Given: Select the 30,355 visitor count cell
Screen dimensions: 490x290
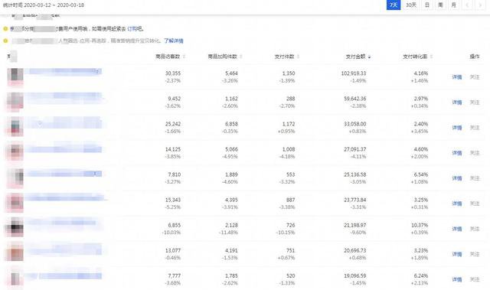Looking at the screenshot, I should pos(173,73).
